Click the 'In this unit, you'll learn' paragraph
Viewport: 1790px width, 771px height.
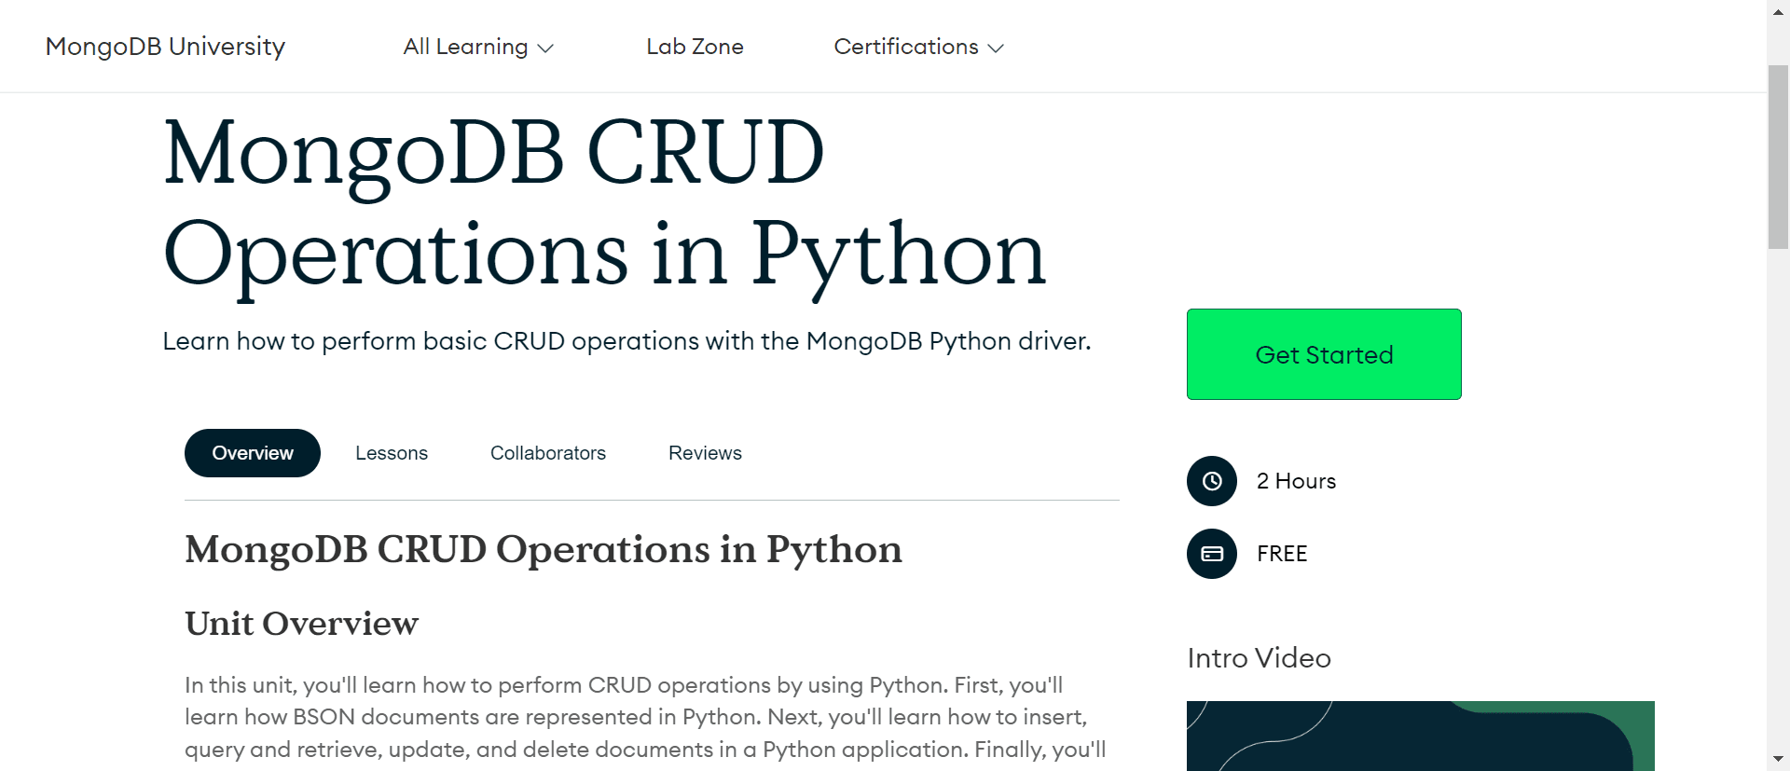pyautogui.click(x=645, y=718)
